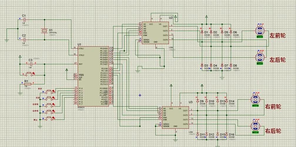Click the 左前轮 motor symbol
This screenshot has width=296, height=147.
point(260,31)
